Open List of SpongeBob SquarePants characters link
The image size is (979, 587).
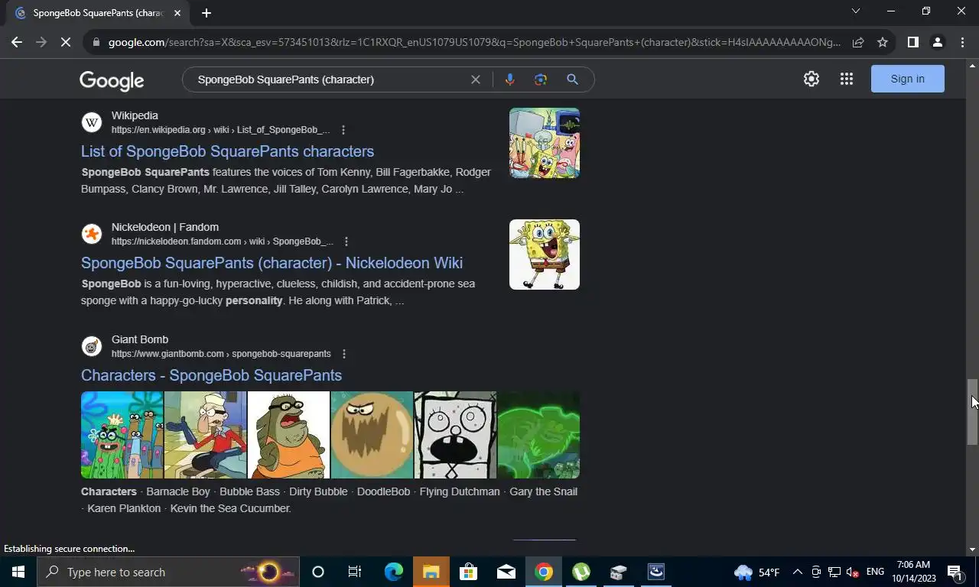tap(228, 151)
